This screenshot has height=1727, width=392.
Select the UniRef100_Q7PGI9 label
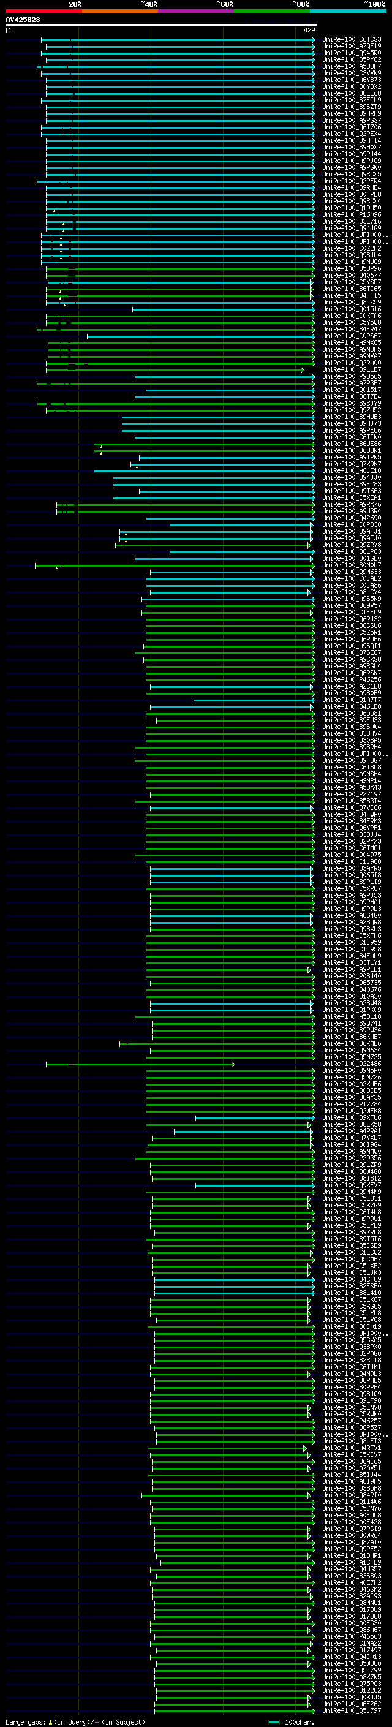point(351,1529)
